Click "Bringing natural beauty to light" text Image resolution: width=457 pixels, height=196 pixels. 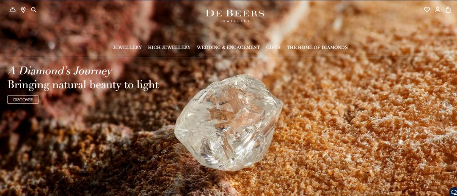[83, 85]
